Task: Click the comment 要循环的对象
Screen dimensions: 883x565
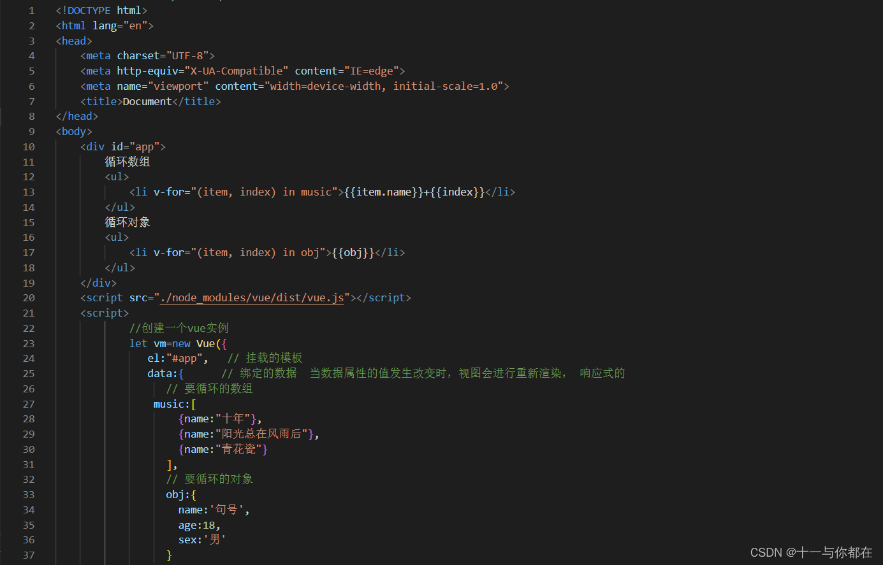Action: coord(210,479)
